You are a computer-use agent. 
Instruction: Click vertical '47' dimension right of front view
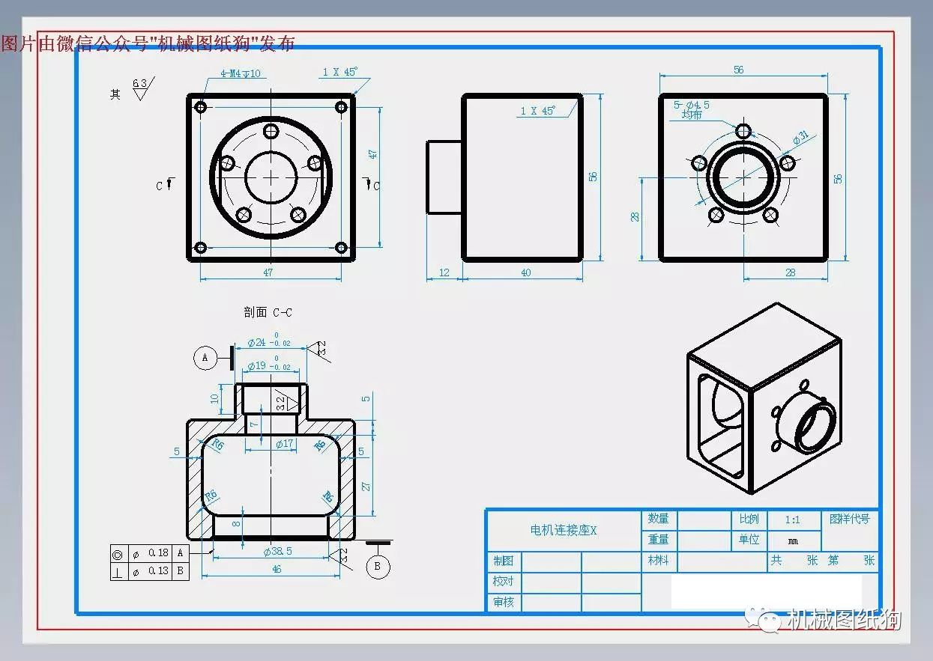372,153
